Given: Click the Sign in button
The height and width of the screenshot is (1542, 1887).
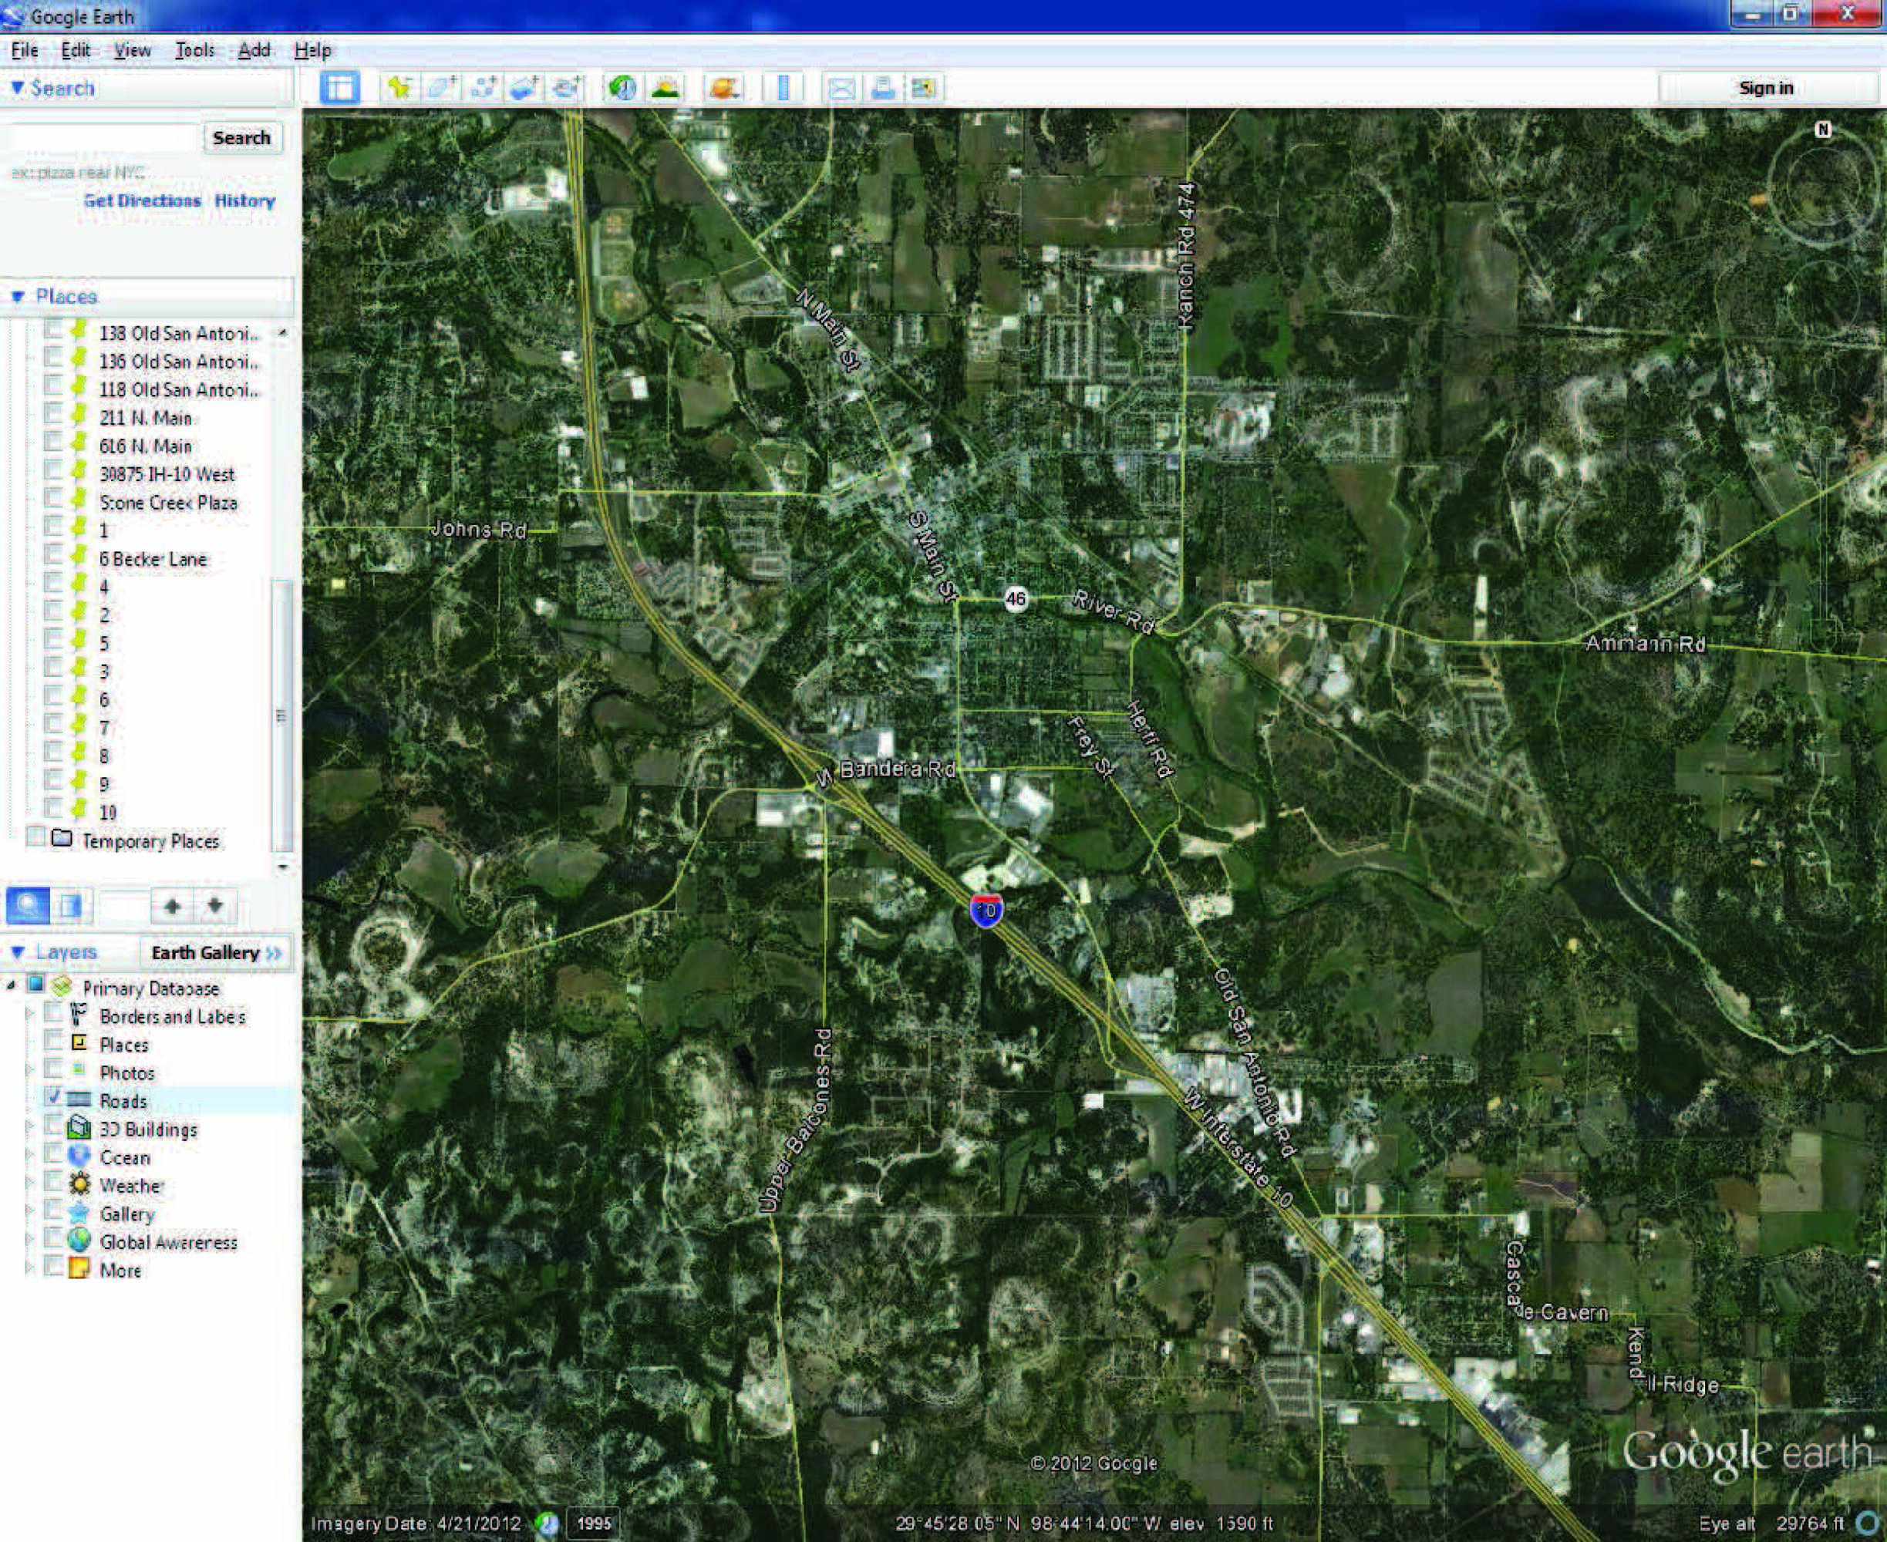Looking at the screenshot, I should [1765, 88].
